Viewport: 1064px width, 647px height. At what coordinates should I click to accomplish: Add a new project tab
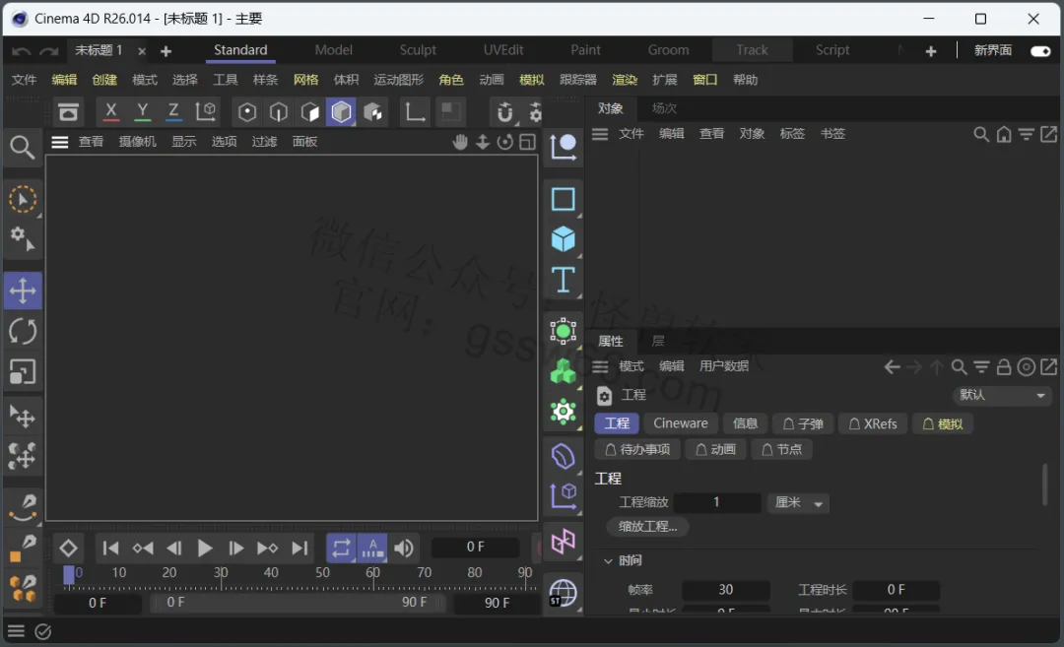(x=166, y=51)
